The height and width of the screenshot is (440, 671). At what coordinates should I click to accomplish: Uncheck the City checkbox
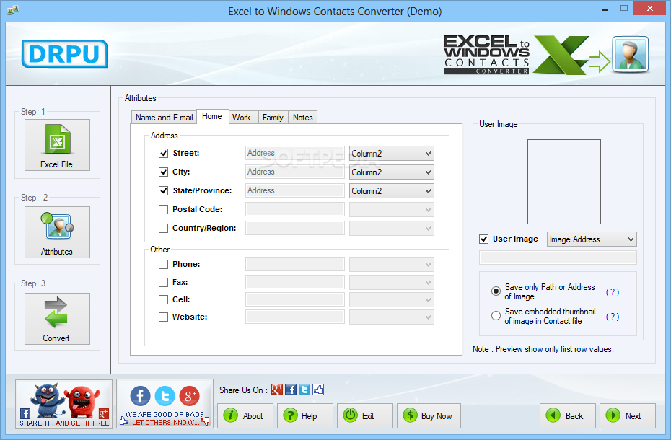[x=164, y=172]
